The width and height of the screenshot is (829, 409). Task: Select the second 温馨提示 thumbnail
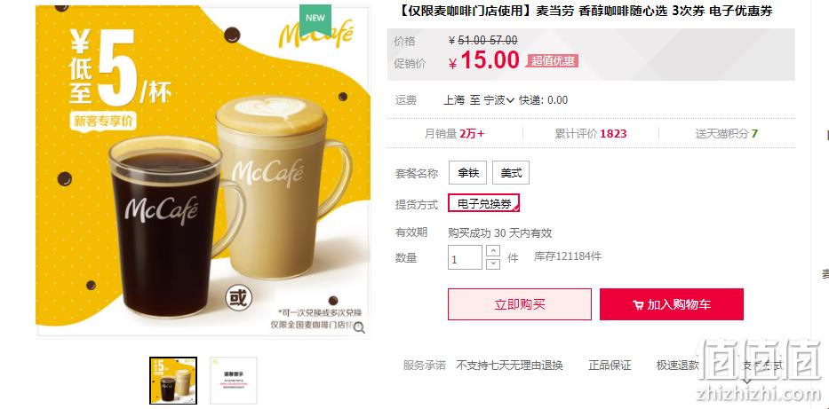234,381
